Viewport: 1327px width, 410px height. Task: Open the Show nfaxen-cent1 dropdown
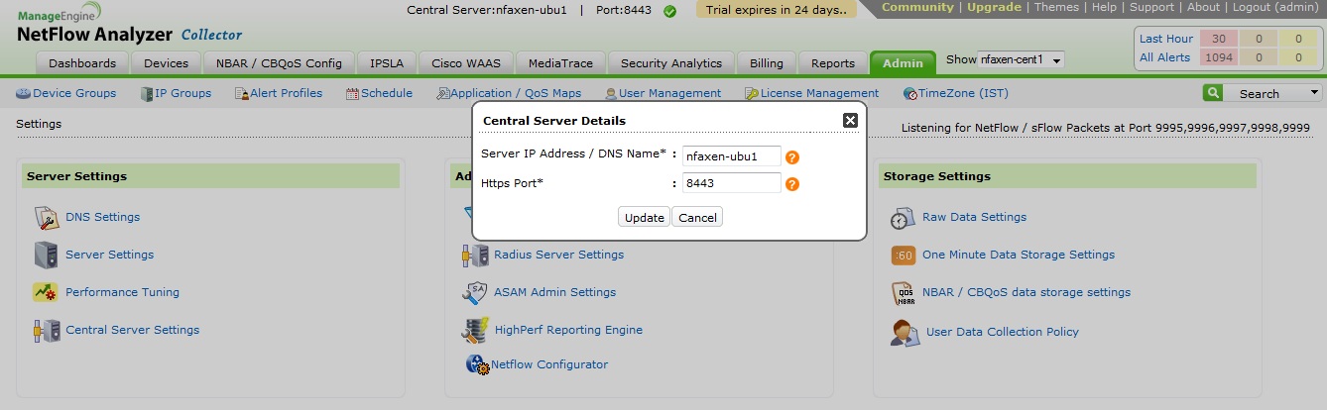pos(1021,60)
